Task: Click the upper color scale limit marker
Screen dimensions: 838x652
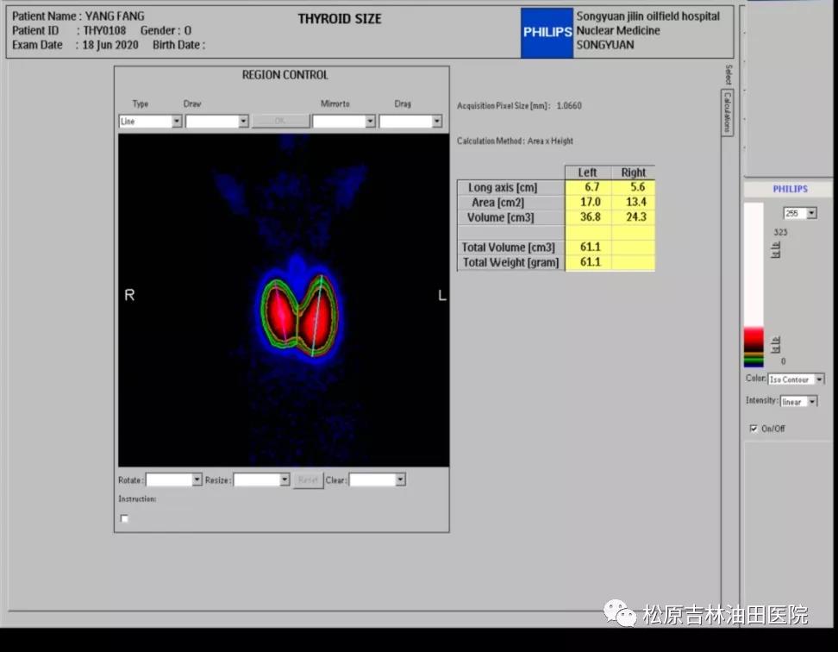Action: point(776,252)
